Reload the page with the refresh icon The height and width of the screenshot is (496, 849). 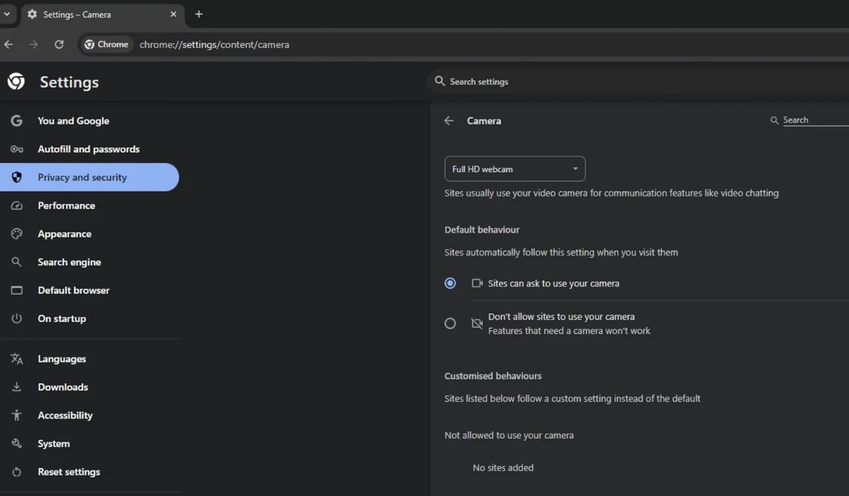coord(59,44)
